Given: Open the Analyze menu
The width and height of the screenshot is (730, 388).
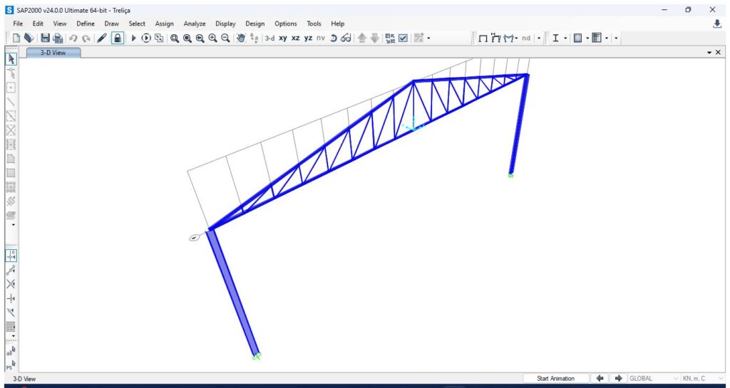Looking at the screenshot, I should pos(194,23).
